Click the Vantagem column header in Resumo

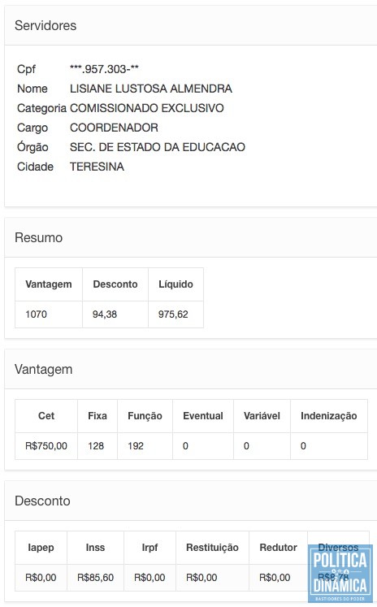[49, 284]
